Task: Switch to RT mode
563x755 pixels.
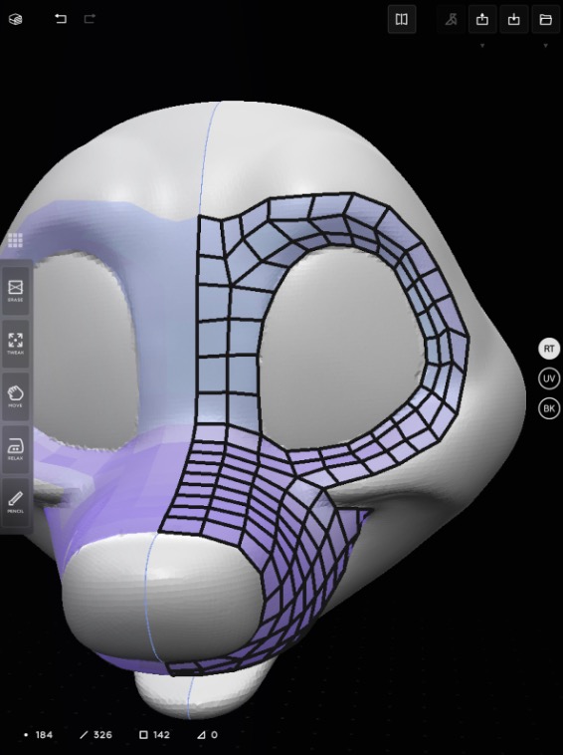Action: coord(549,349)
